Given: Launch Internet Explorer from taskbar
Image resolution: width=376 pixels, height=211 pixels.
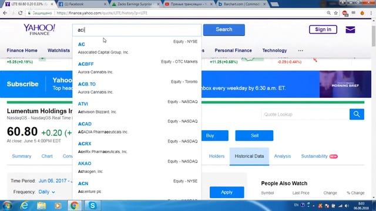Looking at the screenshot, I should (24, 206).
